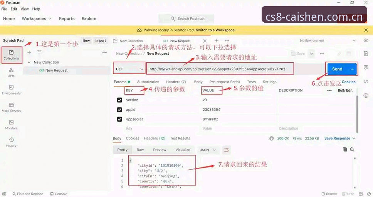Search within the response body

[352, 149]
